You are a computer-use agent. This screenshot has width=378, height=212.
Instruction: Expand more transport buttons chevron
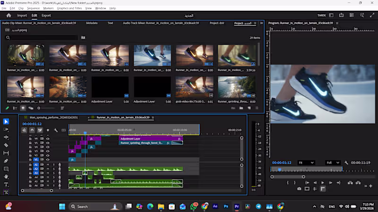366,186
